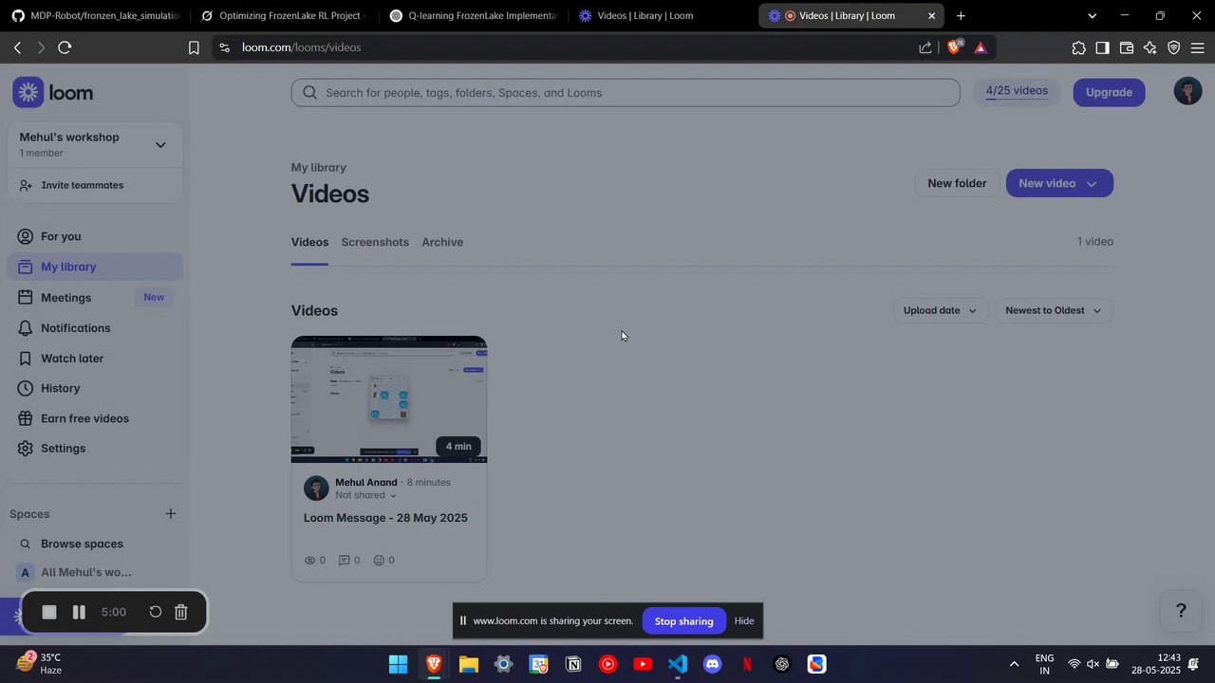Open browser hamburger menu

click(x=1197, y=47)
